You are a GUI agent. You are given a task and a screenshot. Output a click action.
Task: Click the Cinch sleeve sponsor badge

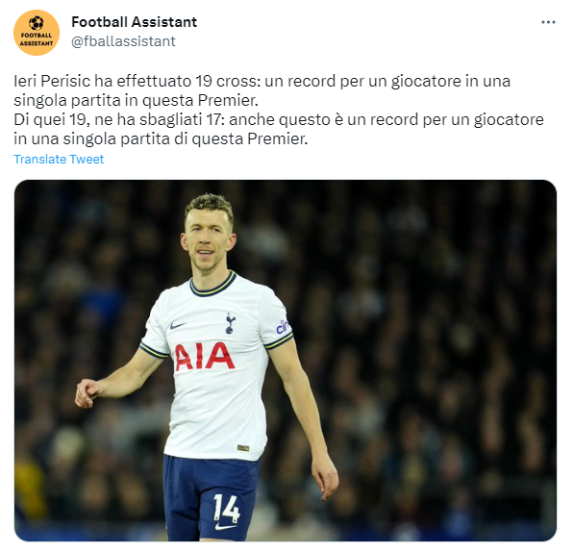(282, 326)
